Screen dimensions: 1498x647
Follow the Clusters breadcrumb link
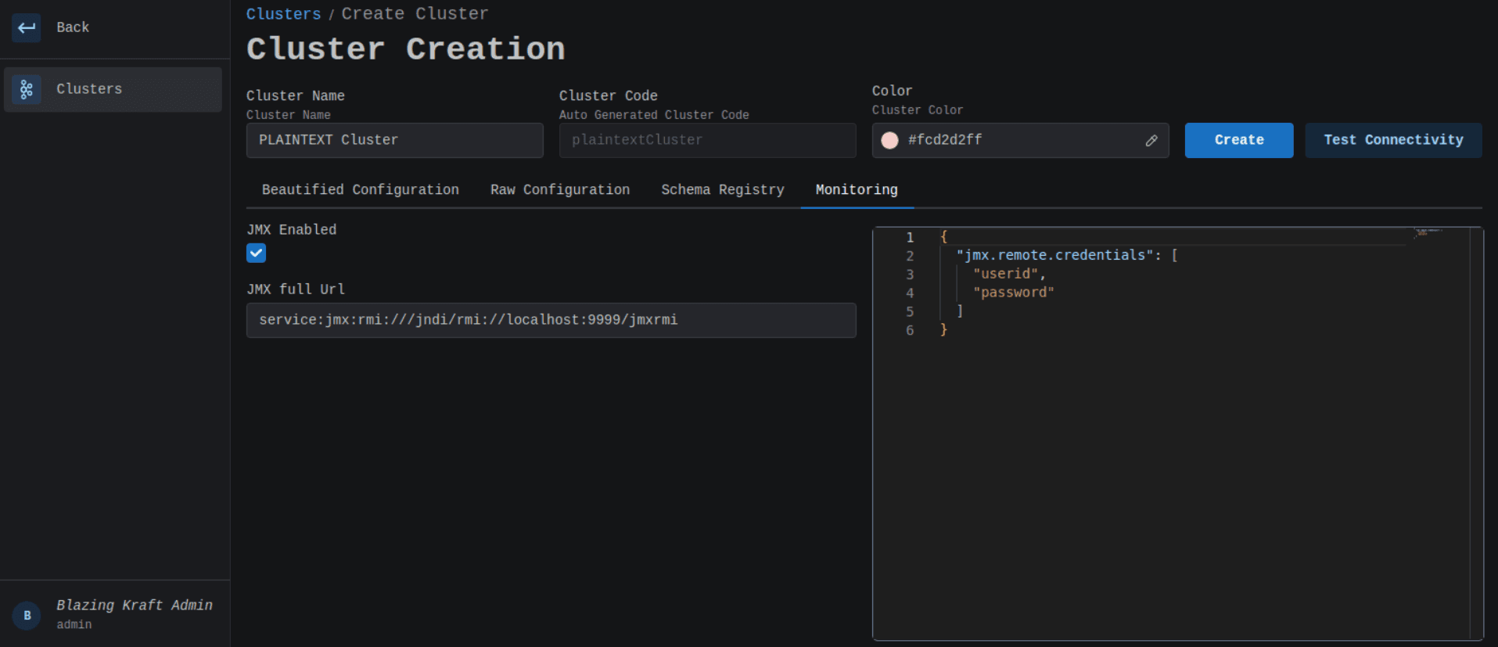point(283,14)
